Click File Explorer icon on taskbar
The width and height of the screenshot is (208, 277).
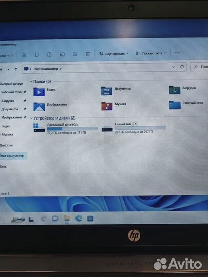tap(67, 219)
